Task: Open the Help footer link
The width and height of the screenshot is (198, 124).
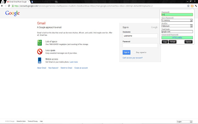Action: click(x=41, y=121)
